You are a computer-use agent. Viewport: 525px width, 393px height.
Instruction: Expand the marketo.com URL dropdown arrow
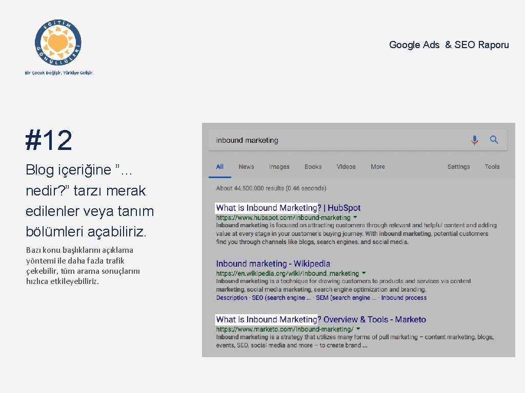(x=358, y=329)
